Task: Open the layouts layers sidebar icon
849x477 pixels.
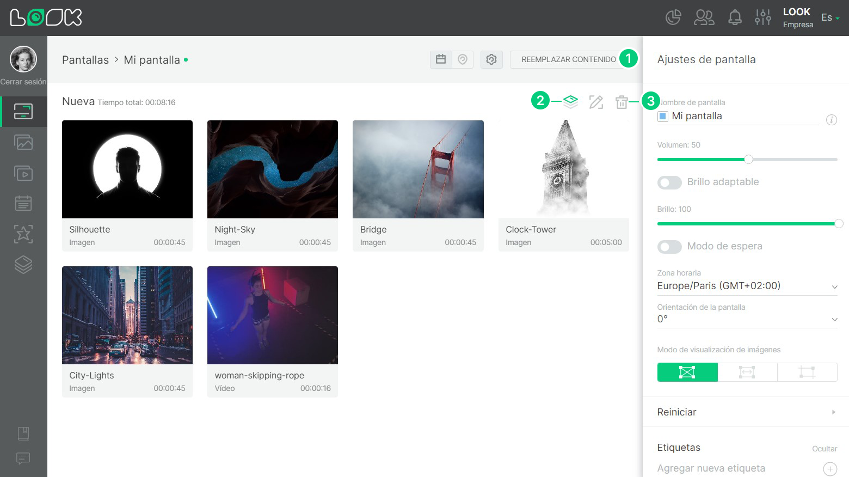Action: pyautogui.click(x=23, y=265)
